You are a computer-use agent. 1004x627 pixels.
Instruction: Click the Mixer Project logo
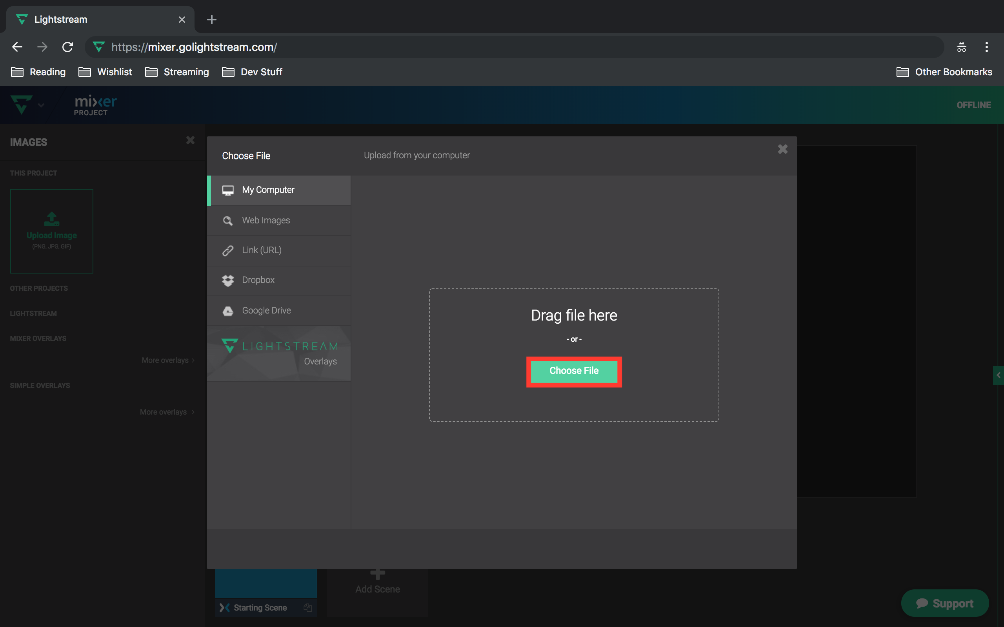tap(95, 105)
